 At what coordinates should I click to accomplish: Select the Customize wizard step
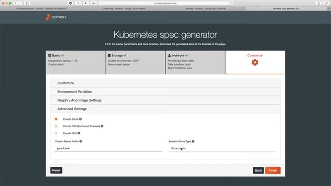coord(255,63)
